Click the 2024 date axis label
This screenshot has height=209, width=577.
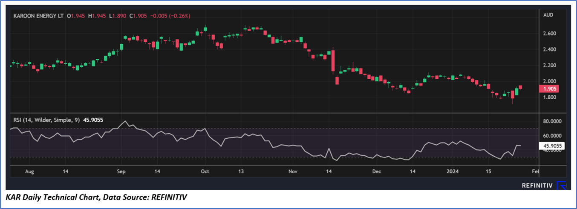453,172
